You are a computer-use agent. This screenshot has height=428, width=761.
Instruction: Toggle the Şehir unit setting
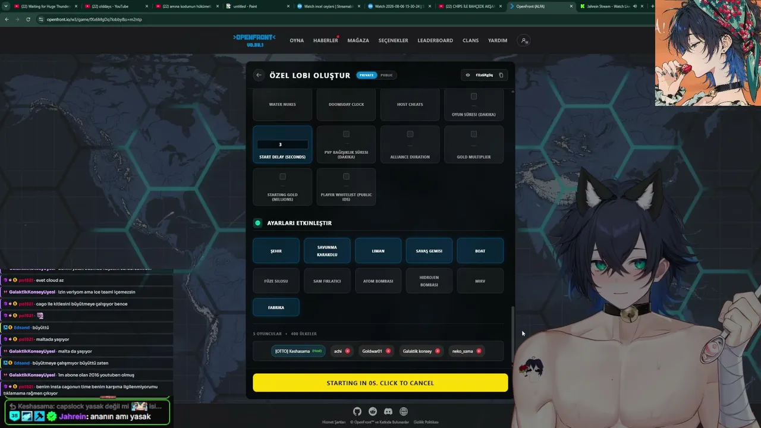[276, 251]
